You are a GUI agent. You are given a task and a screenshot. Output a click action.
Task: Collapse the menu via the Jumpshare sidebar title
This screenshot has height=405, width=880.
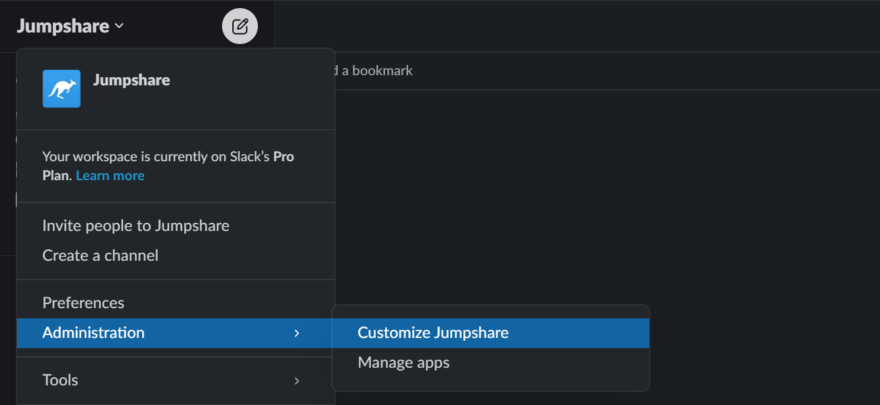click(63, 26)
